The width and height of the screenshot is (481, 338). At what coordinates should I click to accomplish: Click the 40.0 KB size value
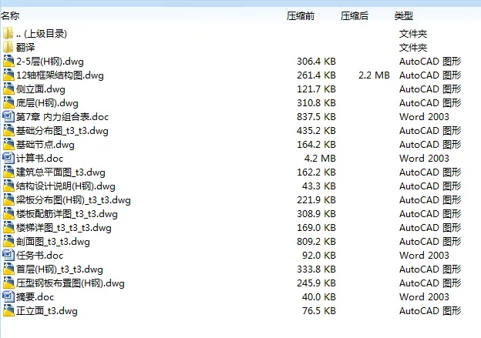point(318,297)
